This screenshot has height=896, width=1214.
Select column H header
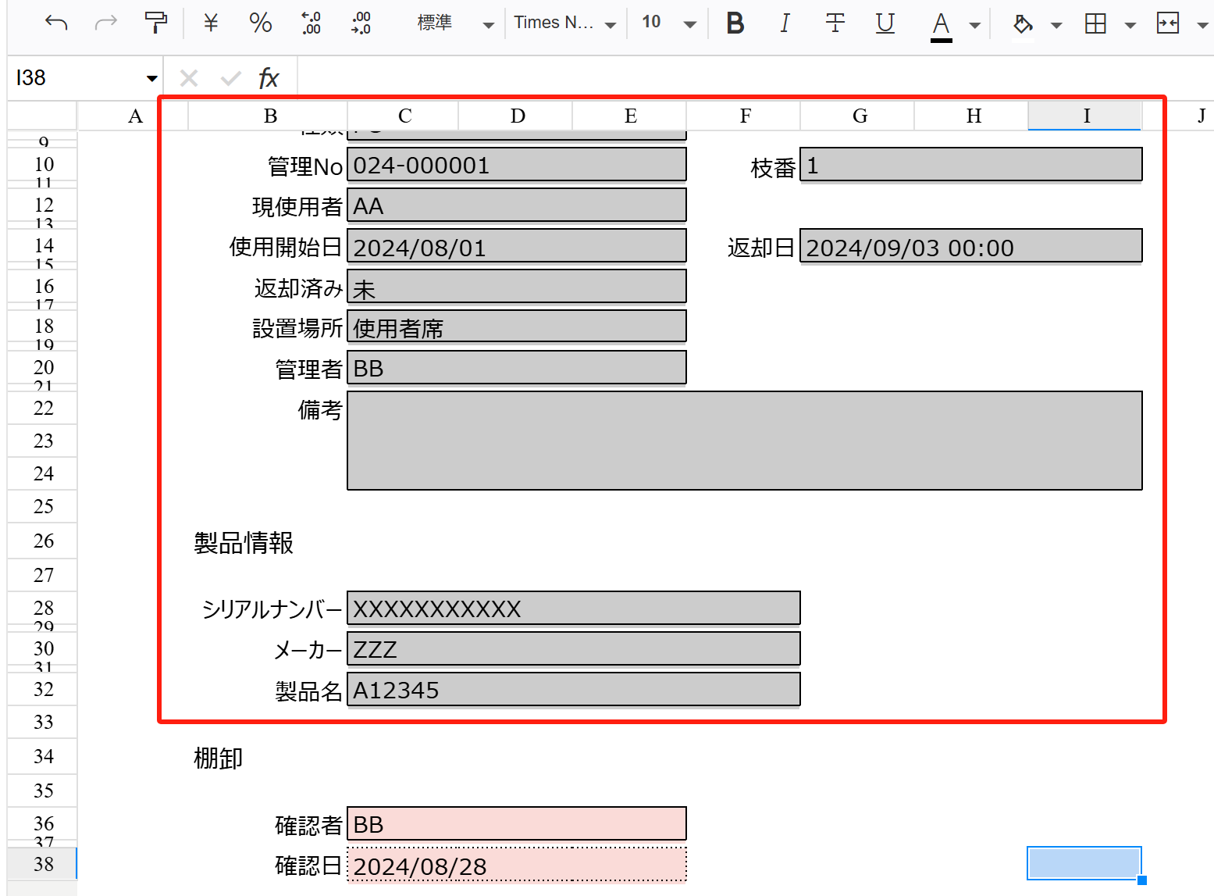click(x=973, y=116)
